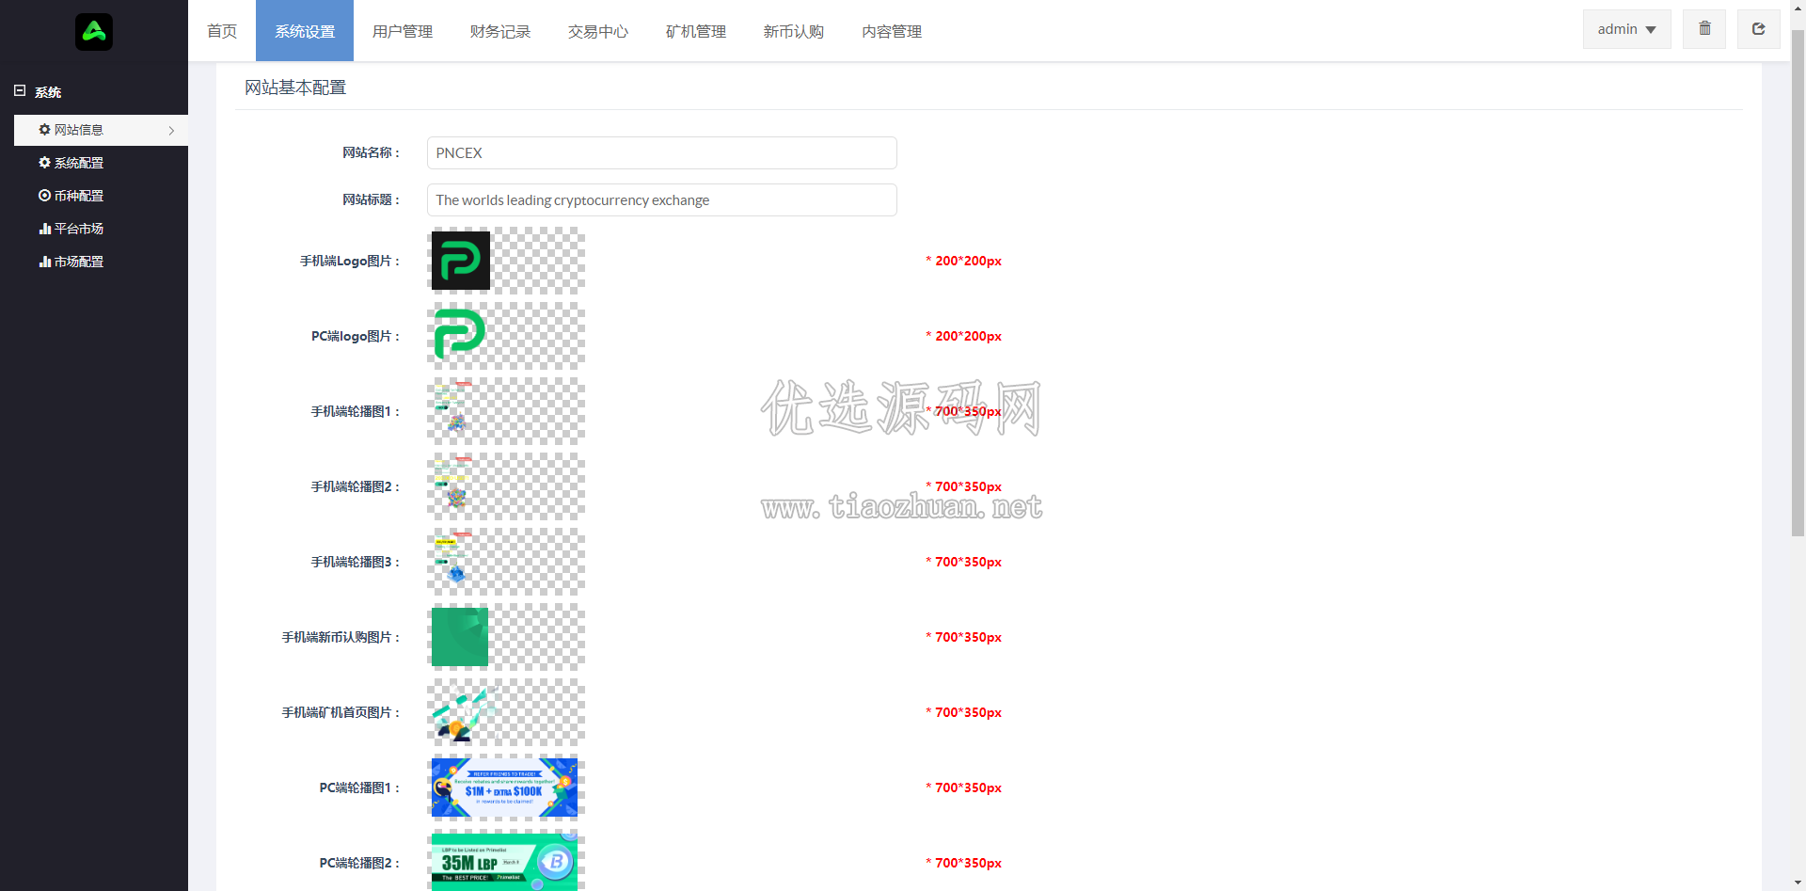Click the logout arrow icon in top bar
Screen dimensions: 1806x891
coord(1758,29)
